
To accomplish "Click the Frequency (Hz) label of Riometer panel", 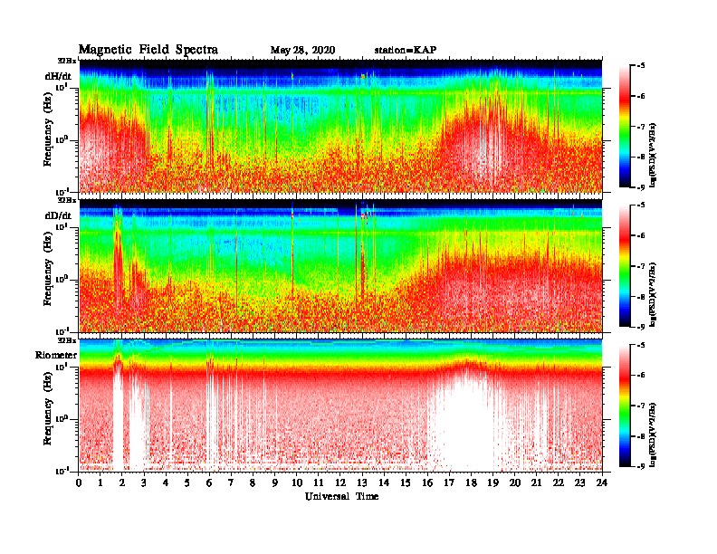I will click(48, 409).
